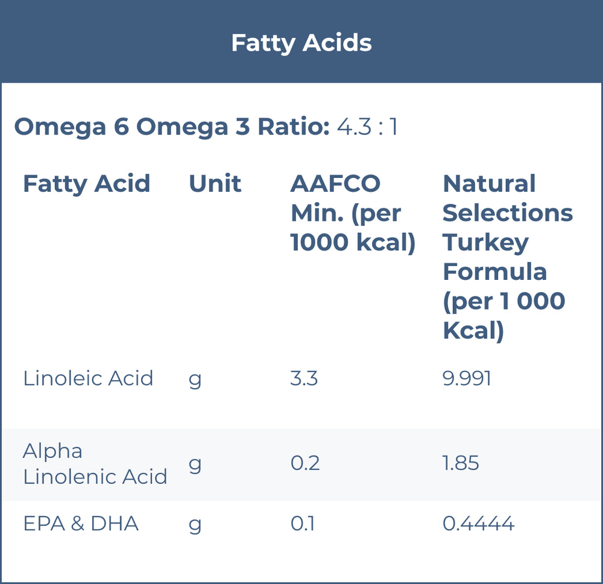Select the unit 'g' in the Linoleic Acid row

[x=195, y=379]
